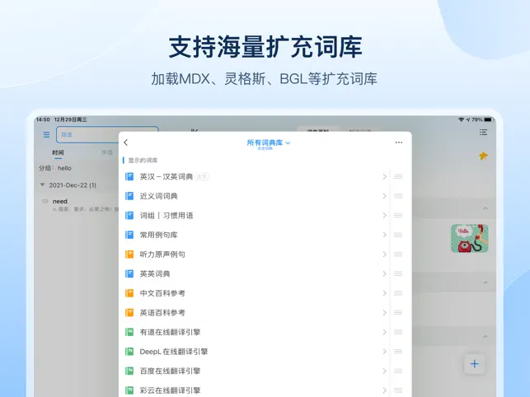Open the three-dot more options menu

tap(399, 142)
